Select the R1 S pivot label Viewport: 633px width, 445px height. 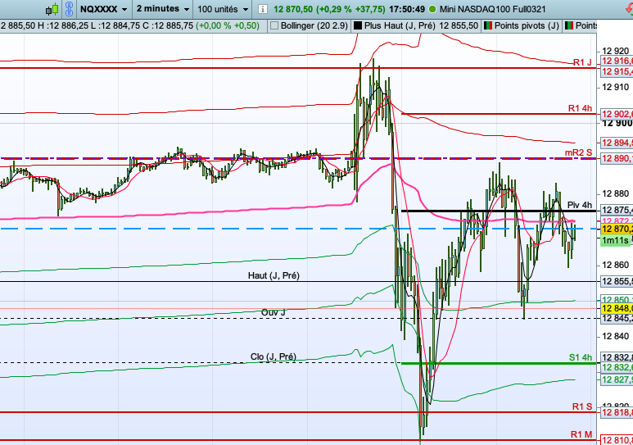(582, 406)
